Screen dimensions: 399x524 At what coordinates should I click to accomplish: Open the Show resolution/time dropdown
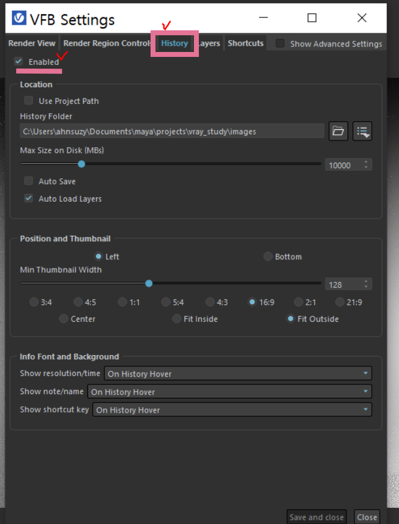click(238, 373)
